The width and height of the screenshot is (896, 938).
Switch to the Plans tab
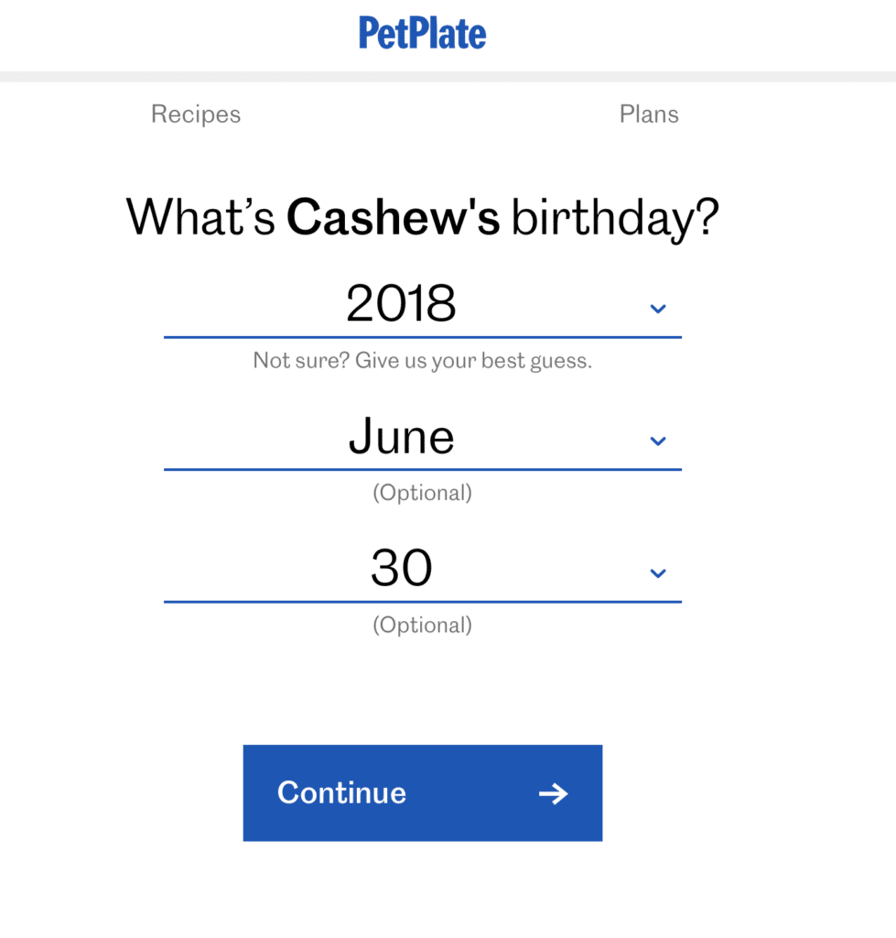click(x=649, y=114)
